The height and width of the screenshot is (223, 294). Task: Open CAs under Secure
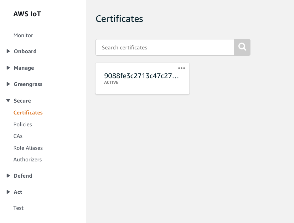click(18, 136)
